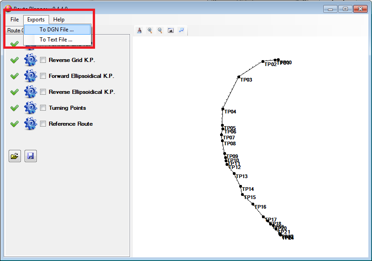
Task: Open the Help menu
Action: pyautogui.click(x=59, y=20)
